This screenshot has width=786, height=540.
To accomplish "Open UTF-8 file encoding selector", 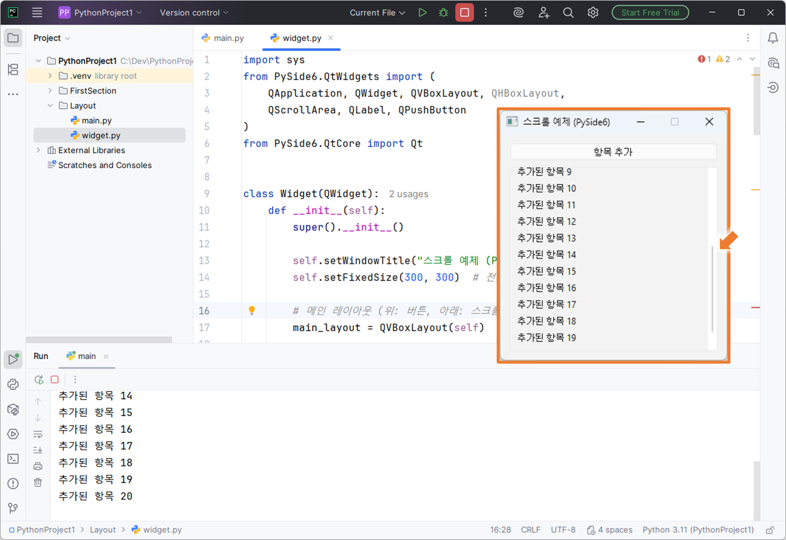I will click(563, 530).
